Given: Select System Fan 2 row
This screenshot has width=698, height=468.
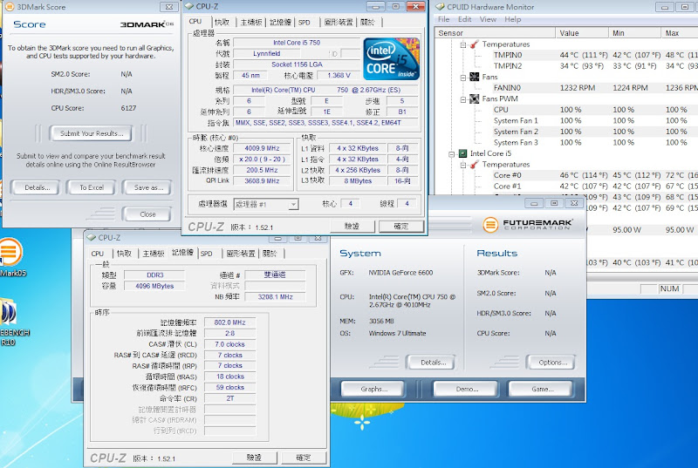Looking at the screenshot, I should tap(566, 132).
